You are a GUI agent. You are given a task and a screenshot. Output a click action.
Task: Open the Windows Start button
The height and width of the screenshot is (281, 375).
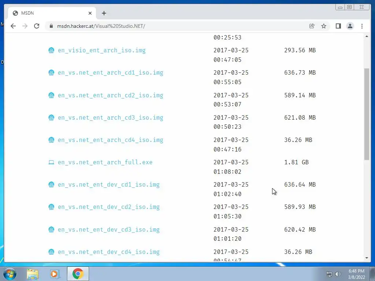point(10,274)
